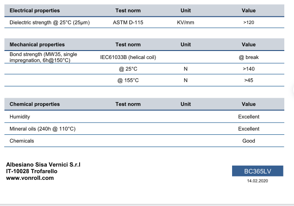Select the >120 dielectric strength value
This screenshot has height=206, width=294.
[249, 22]
